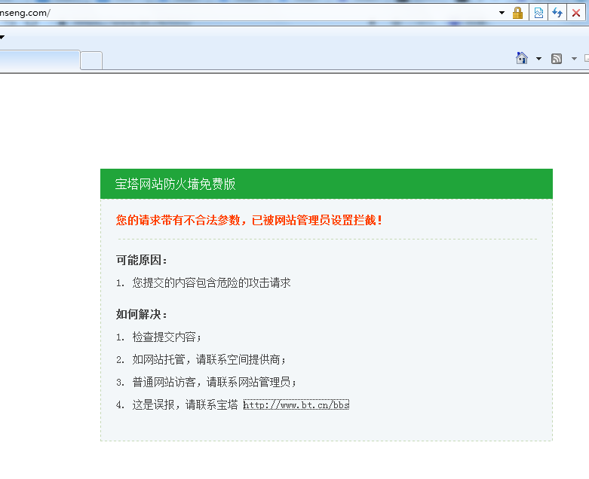589x479 pixels.
Task: Click the RSS feeds icon
Action: tap(557, 59)
